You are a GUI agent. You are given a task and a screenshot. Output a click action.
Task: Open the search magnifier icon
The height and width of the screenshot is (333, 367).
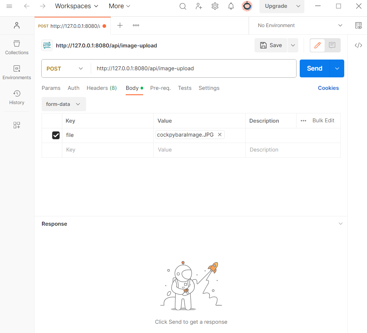183,6
